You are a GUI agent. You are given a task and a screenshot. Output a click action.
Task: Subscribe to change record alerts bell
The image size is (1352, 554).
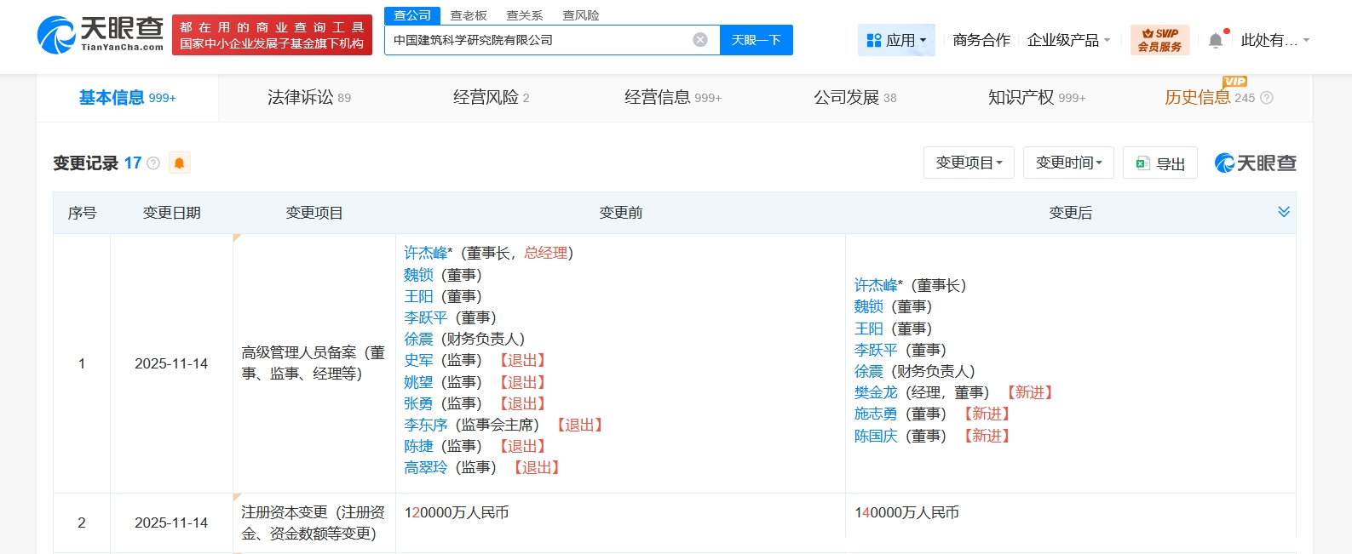[x=179, y=163]
